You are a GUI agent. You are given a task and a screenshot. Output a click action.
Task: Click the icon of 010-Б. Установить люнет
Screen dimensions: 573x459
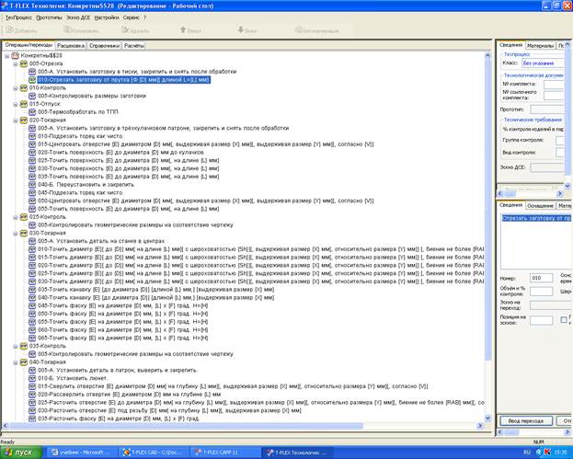pos(32,378)
